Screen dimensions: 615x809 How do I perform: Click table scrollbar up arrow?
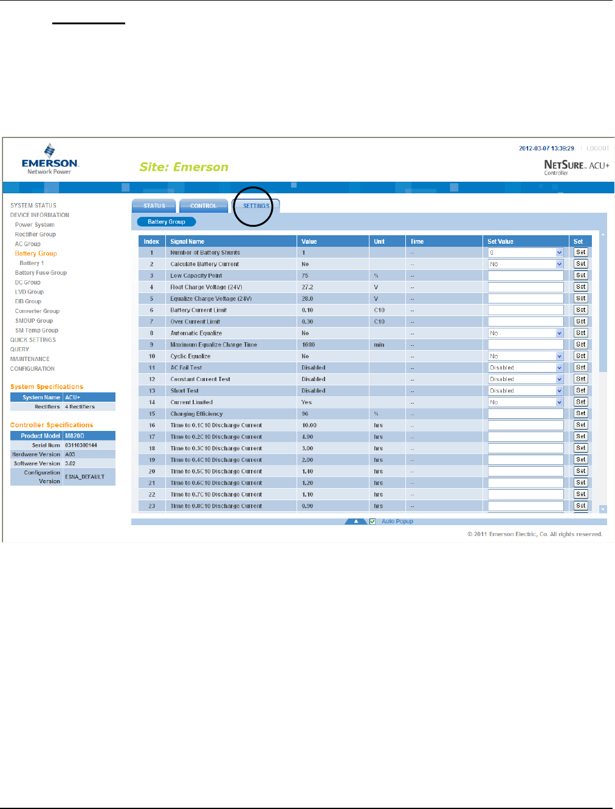tap(603, 234)
